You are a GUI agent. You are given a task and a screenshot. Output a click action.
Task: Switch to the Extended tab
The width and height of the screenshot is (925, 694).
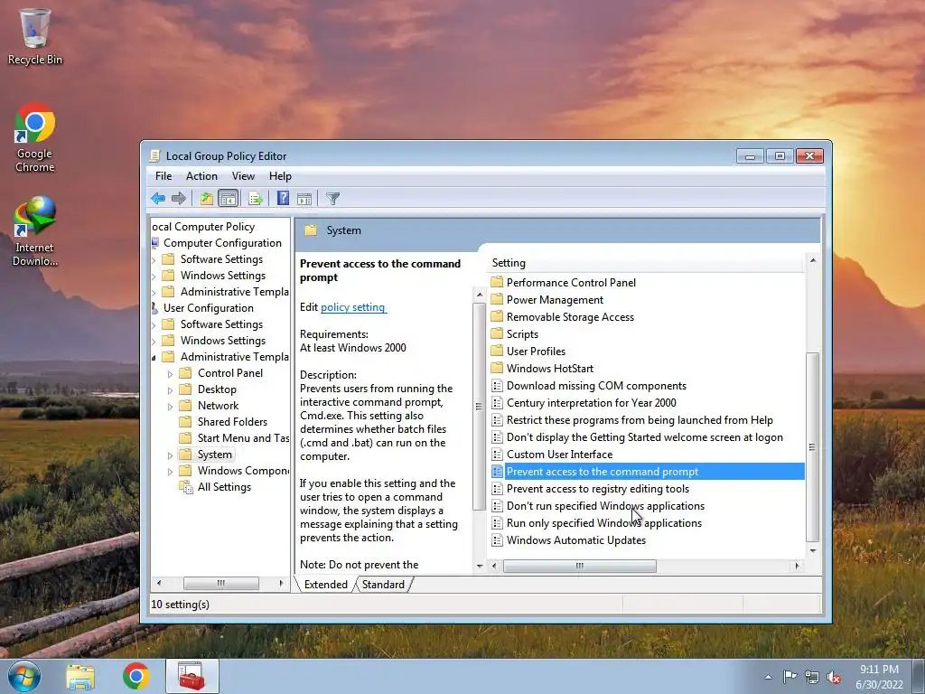[x=325, y=585]
